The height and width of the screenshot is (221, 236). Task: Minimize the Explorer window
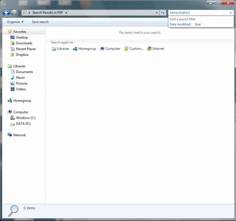[x=211, y=3]
